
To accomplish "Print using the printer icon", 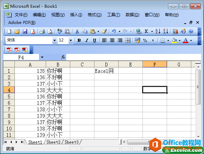I will 42,31.
